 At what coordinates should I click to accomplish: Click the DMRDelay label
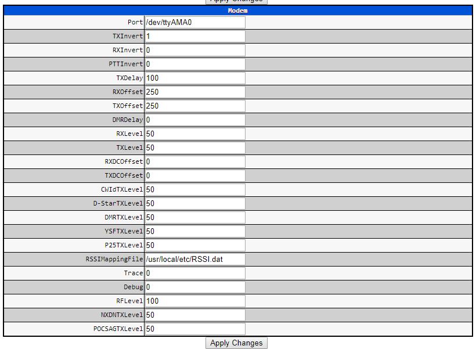(128, 120)
